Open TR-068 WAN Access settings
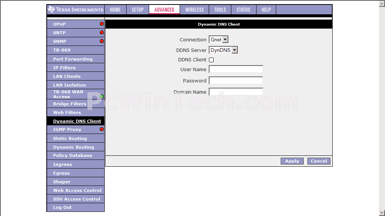Image resolution: width=385 pixels, height=216 pixels. tap(76, 94)
